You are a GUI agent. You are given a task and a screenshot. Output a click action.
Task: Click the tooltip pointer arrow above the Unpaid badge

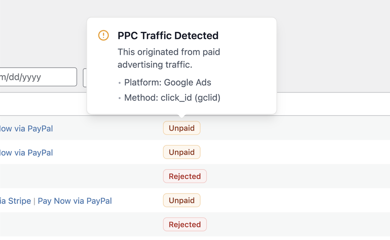[x=181, y=114]
